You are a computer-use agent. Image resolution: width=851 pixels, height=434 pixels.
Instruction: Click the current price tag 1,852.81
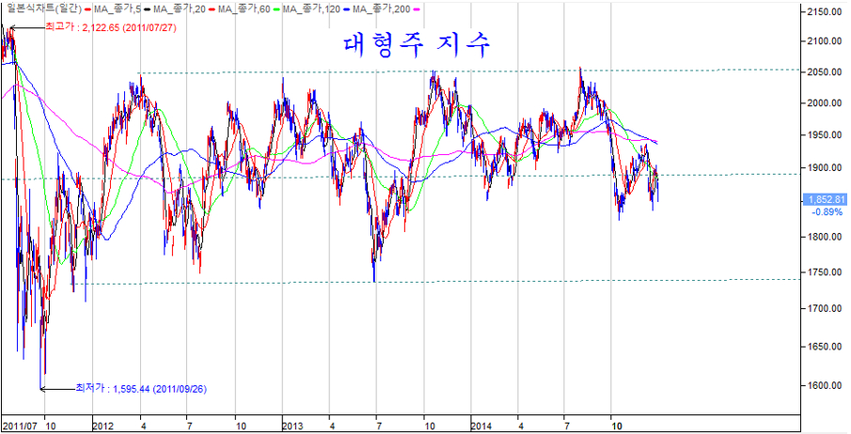click(x=827, y=199)
